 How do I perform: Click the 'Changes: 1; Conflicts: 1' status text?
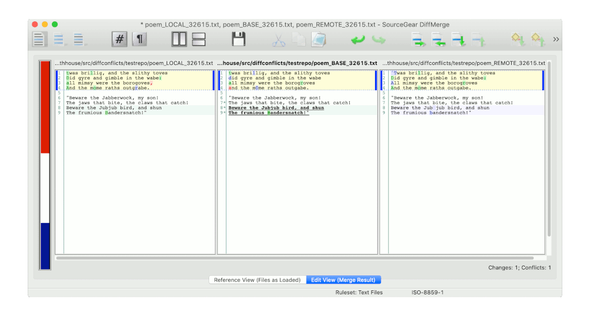click(520, 267)
